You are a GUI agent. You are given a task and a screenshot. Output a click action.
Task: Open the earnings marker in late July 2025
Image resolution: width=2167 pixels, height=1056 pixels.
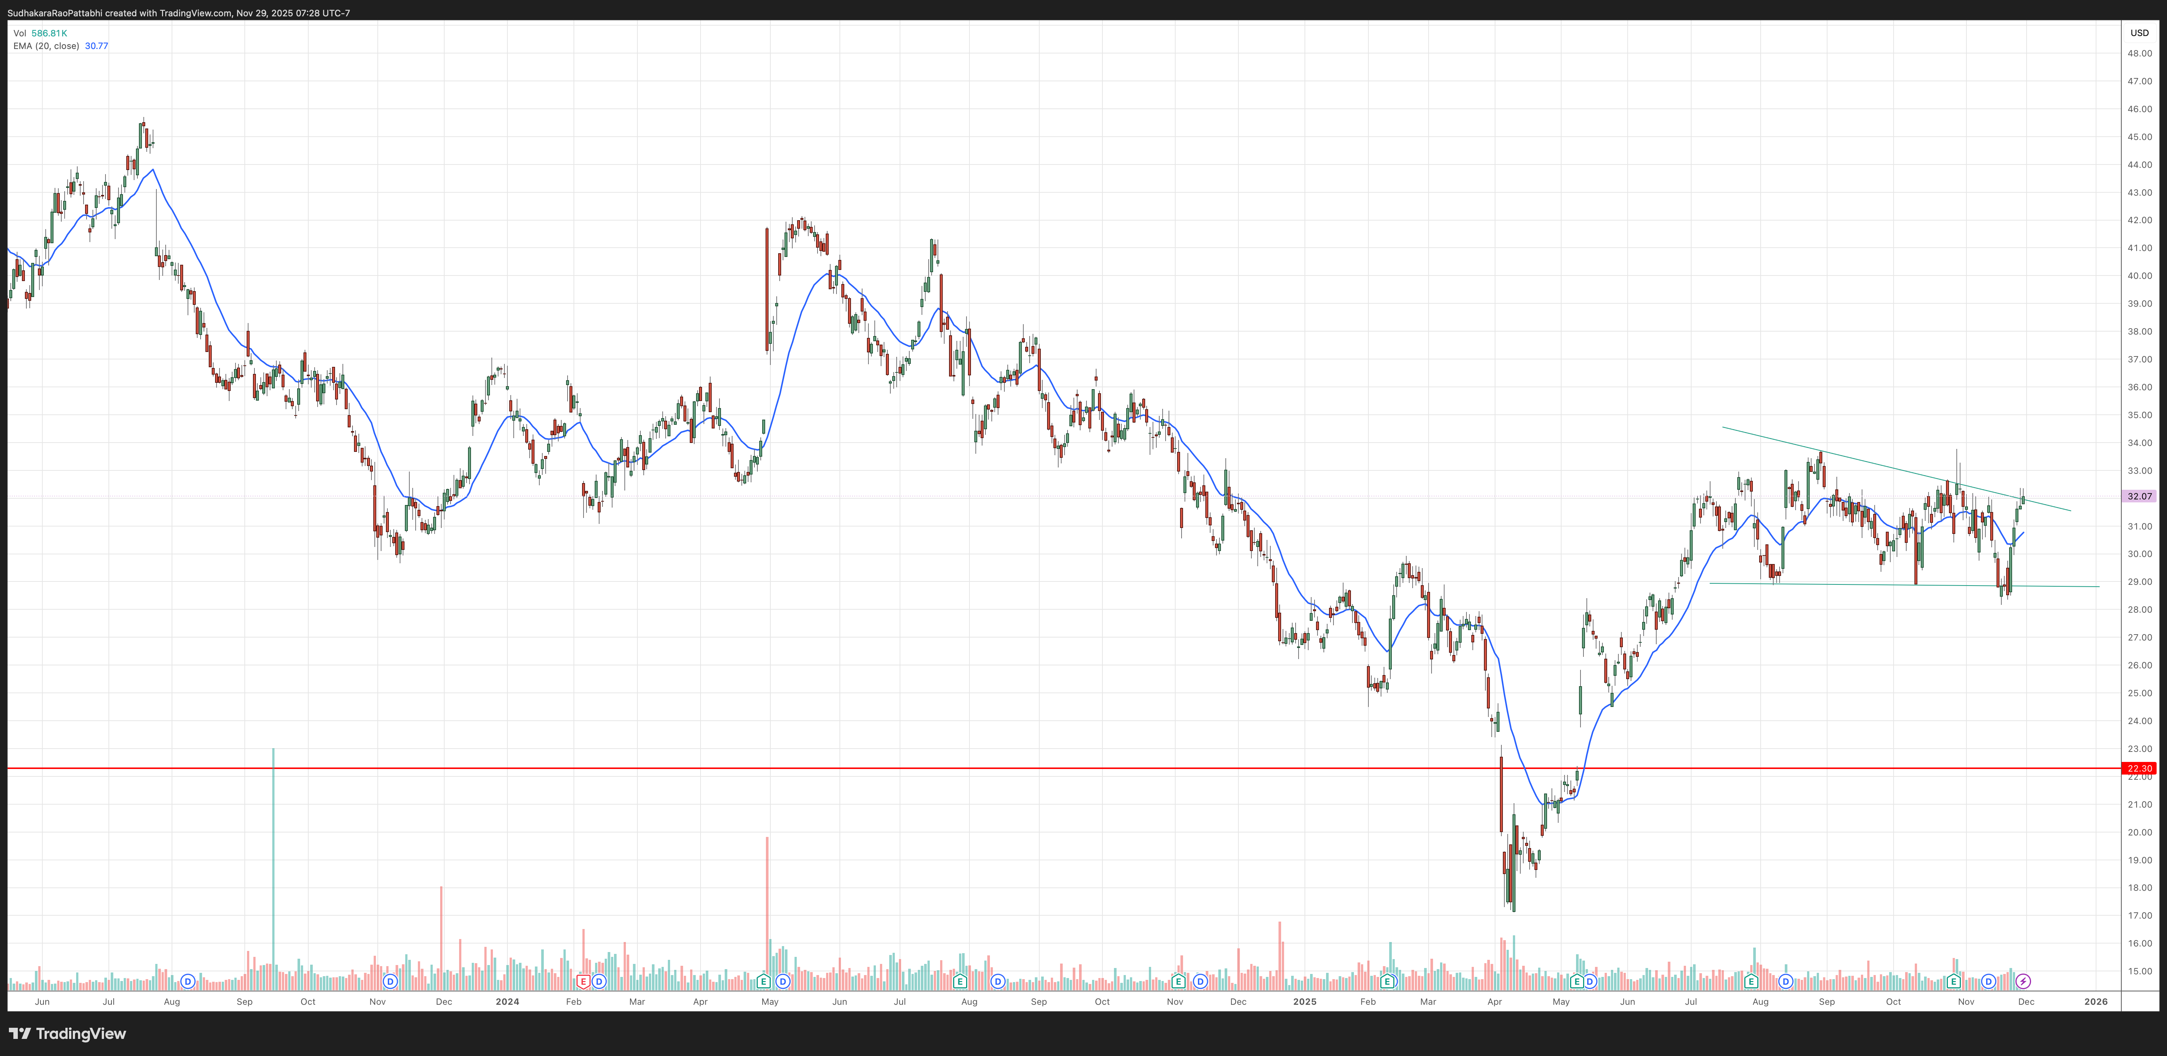point(1751,981)
